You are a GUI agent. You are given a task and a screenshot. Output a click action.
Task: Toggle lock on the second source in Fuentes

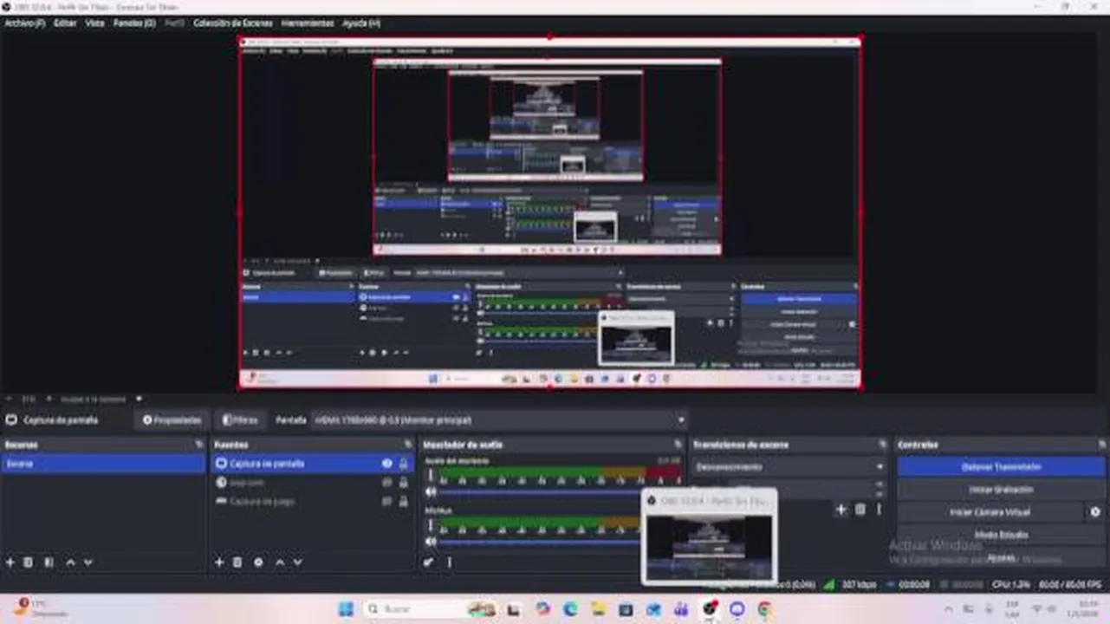403,483
